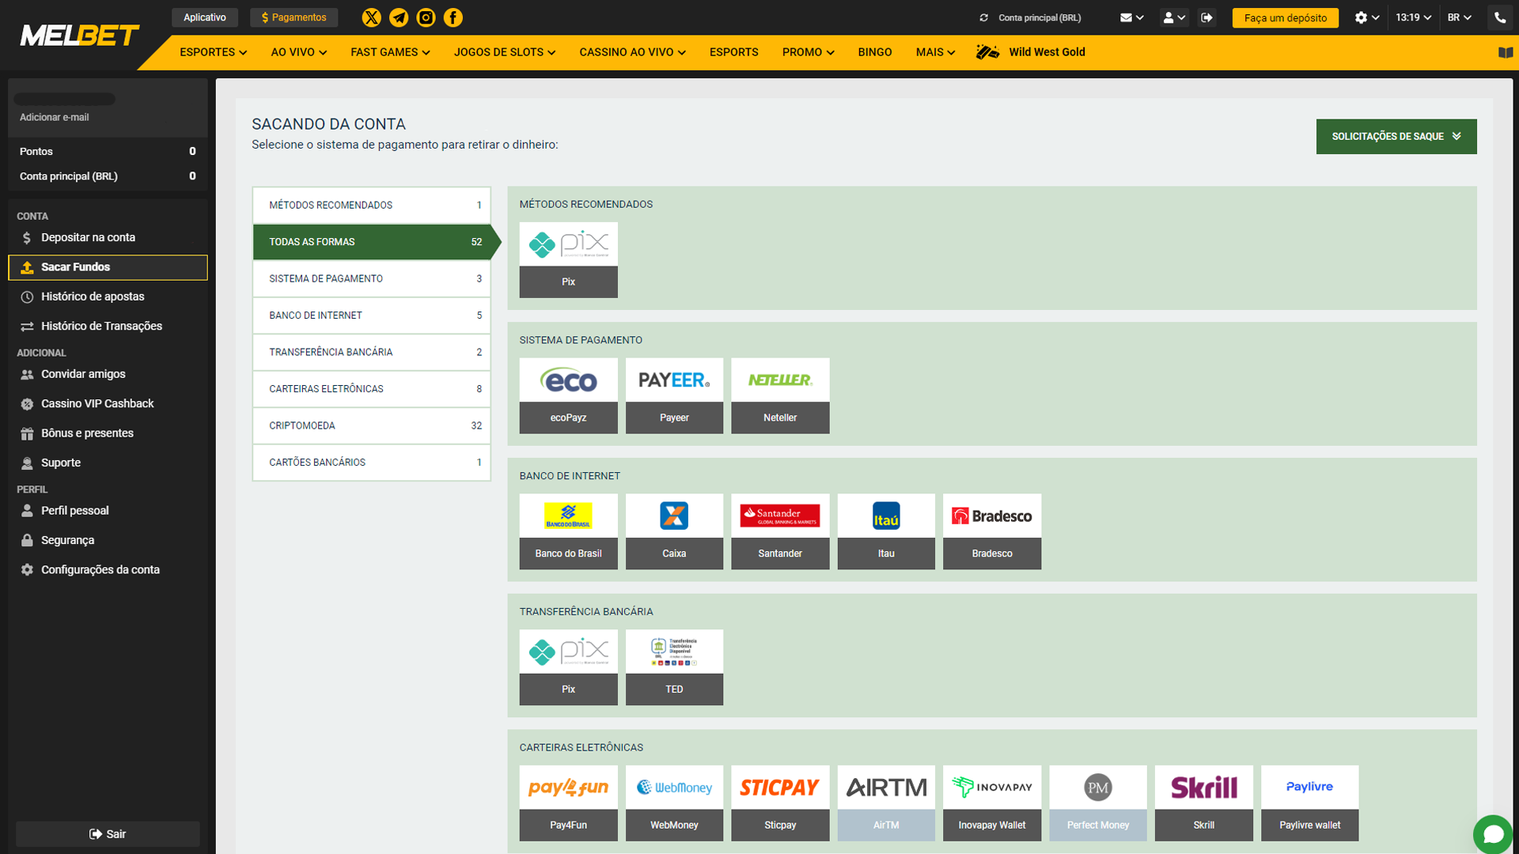Select Cartões Bancários tab
The height and width of the screenshot is (854, 1519).
[x=371, y=463]
